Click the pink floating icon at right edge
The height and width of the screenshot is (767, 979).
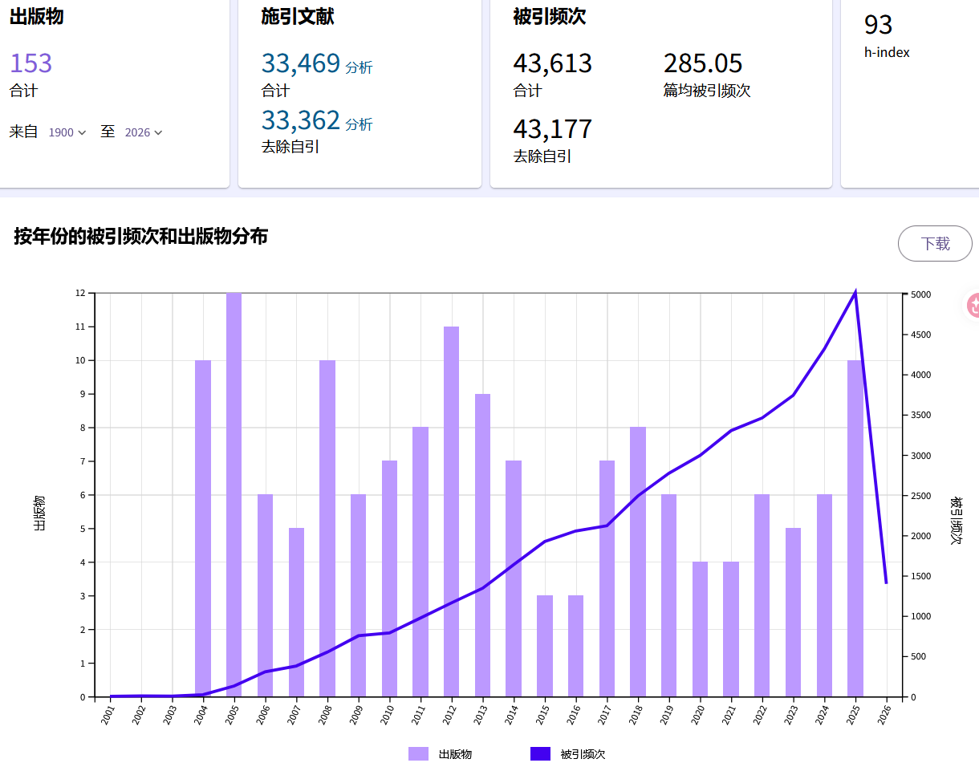972,305
